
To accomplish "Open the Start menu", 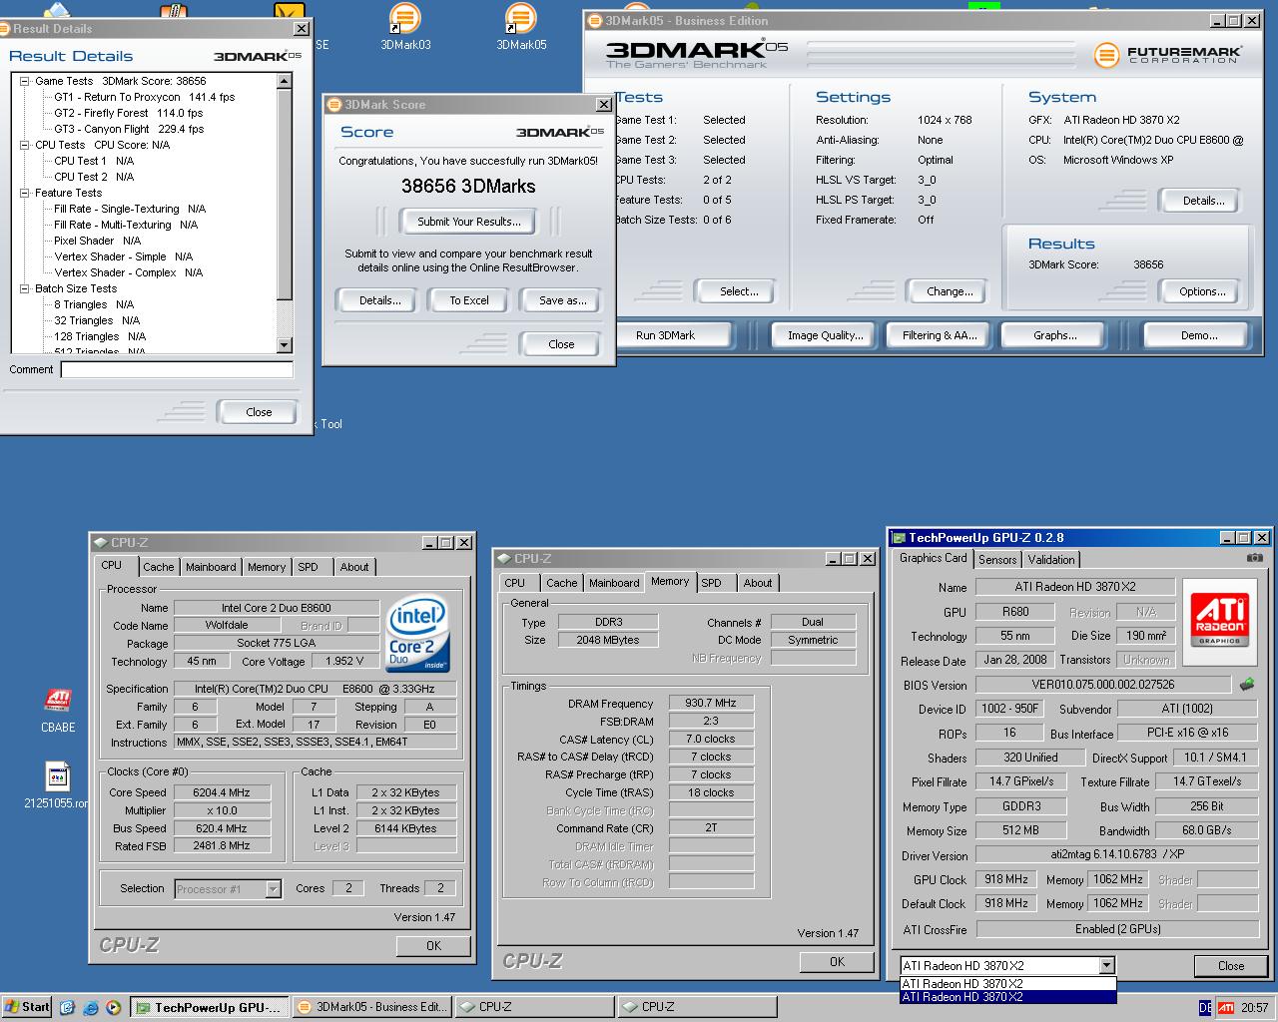I will click(x=27, y=1007).
